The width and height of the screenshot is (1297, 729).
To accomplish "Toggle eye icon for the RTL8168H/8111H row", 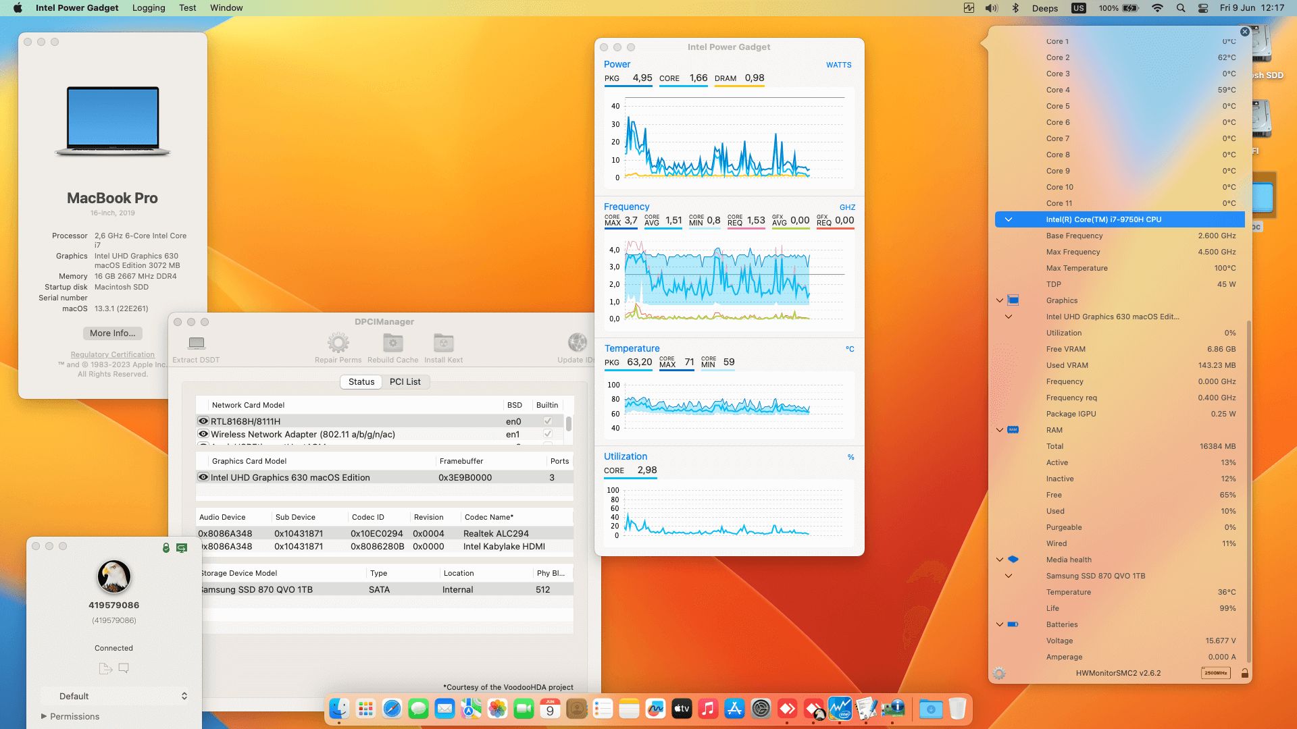I will [203, 421].
